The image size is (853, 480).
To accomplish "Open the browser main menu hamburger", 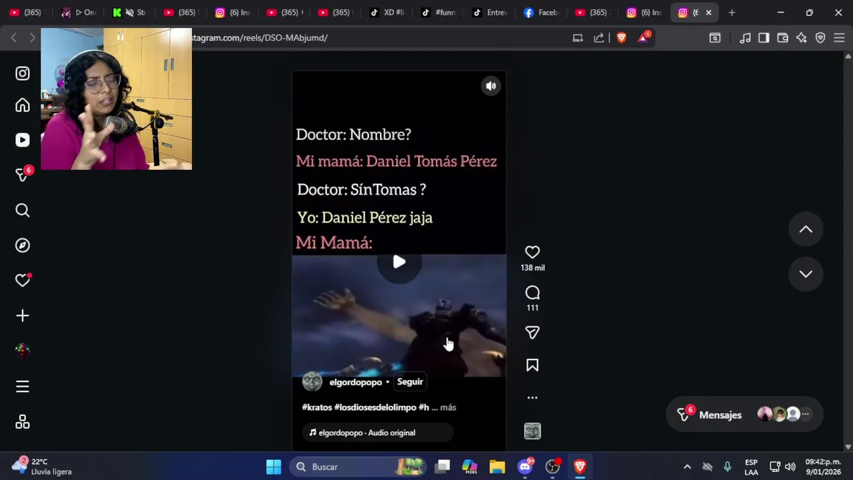I will 839,38.
